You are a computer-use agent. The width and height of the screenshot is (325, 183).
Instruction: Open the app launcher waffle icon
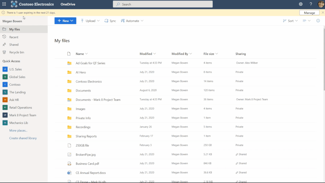tap(4, 4)
